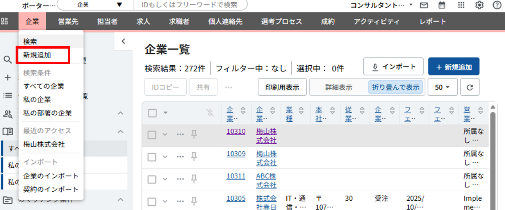Image resolution: width=505 pixels, height=210 pixels.
Task: Pin the company row 10310
Action: (x=194, y=135)
